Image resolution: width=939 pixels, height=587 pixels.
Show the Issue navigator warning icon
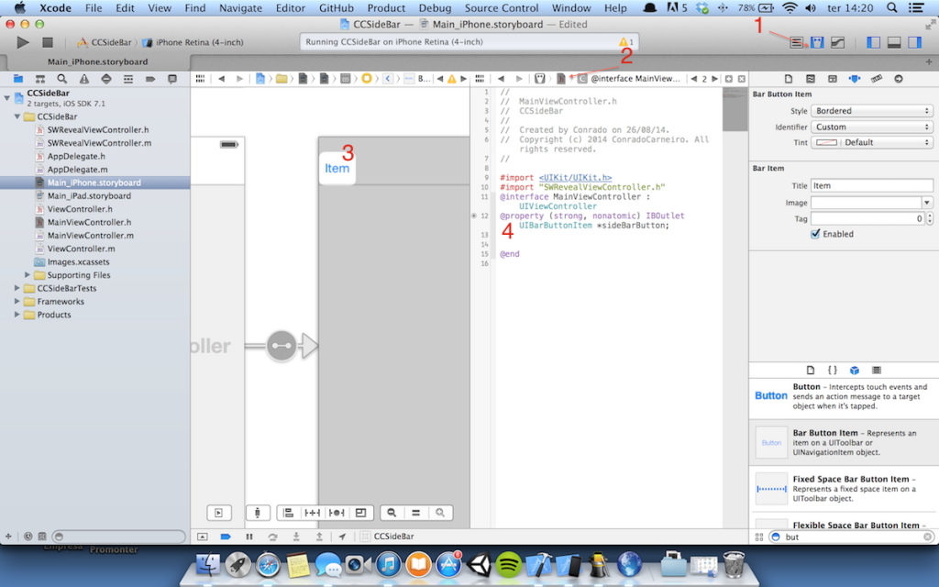point(83,79)
